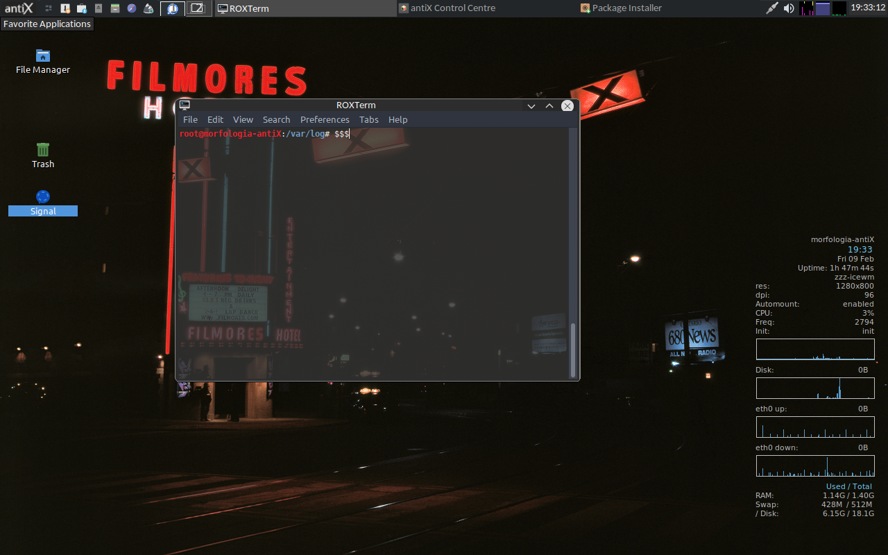Screen dimensions: 888x555
Task: Select the Signal desktop icon
Action: [43, 203]
